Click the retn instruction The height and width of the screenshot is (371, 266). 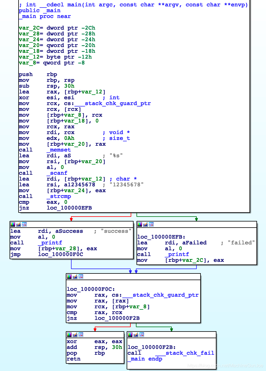74,359
